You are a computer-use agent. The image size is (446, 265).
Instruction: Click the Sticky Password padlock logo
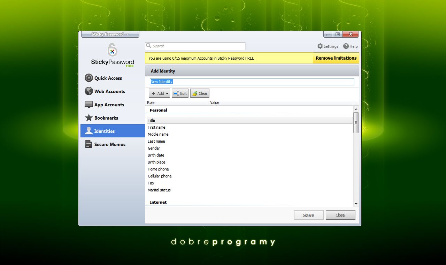[x=112, y=50]
